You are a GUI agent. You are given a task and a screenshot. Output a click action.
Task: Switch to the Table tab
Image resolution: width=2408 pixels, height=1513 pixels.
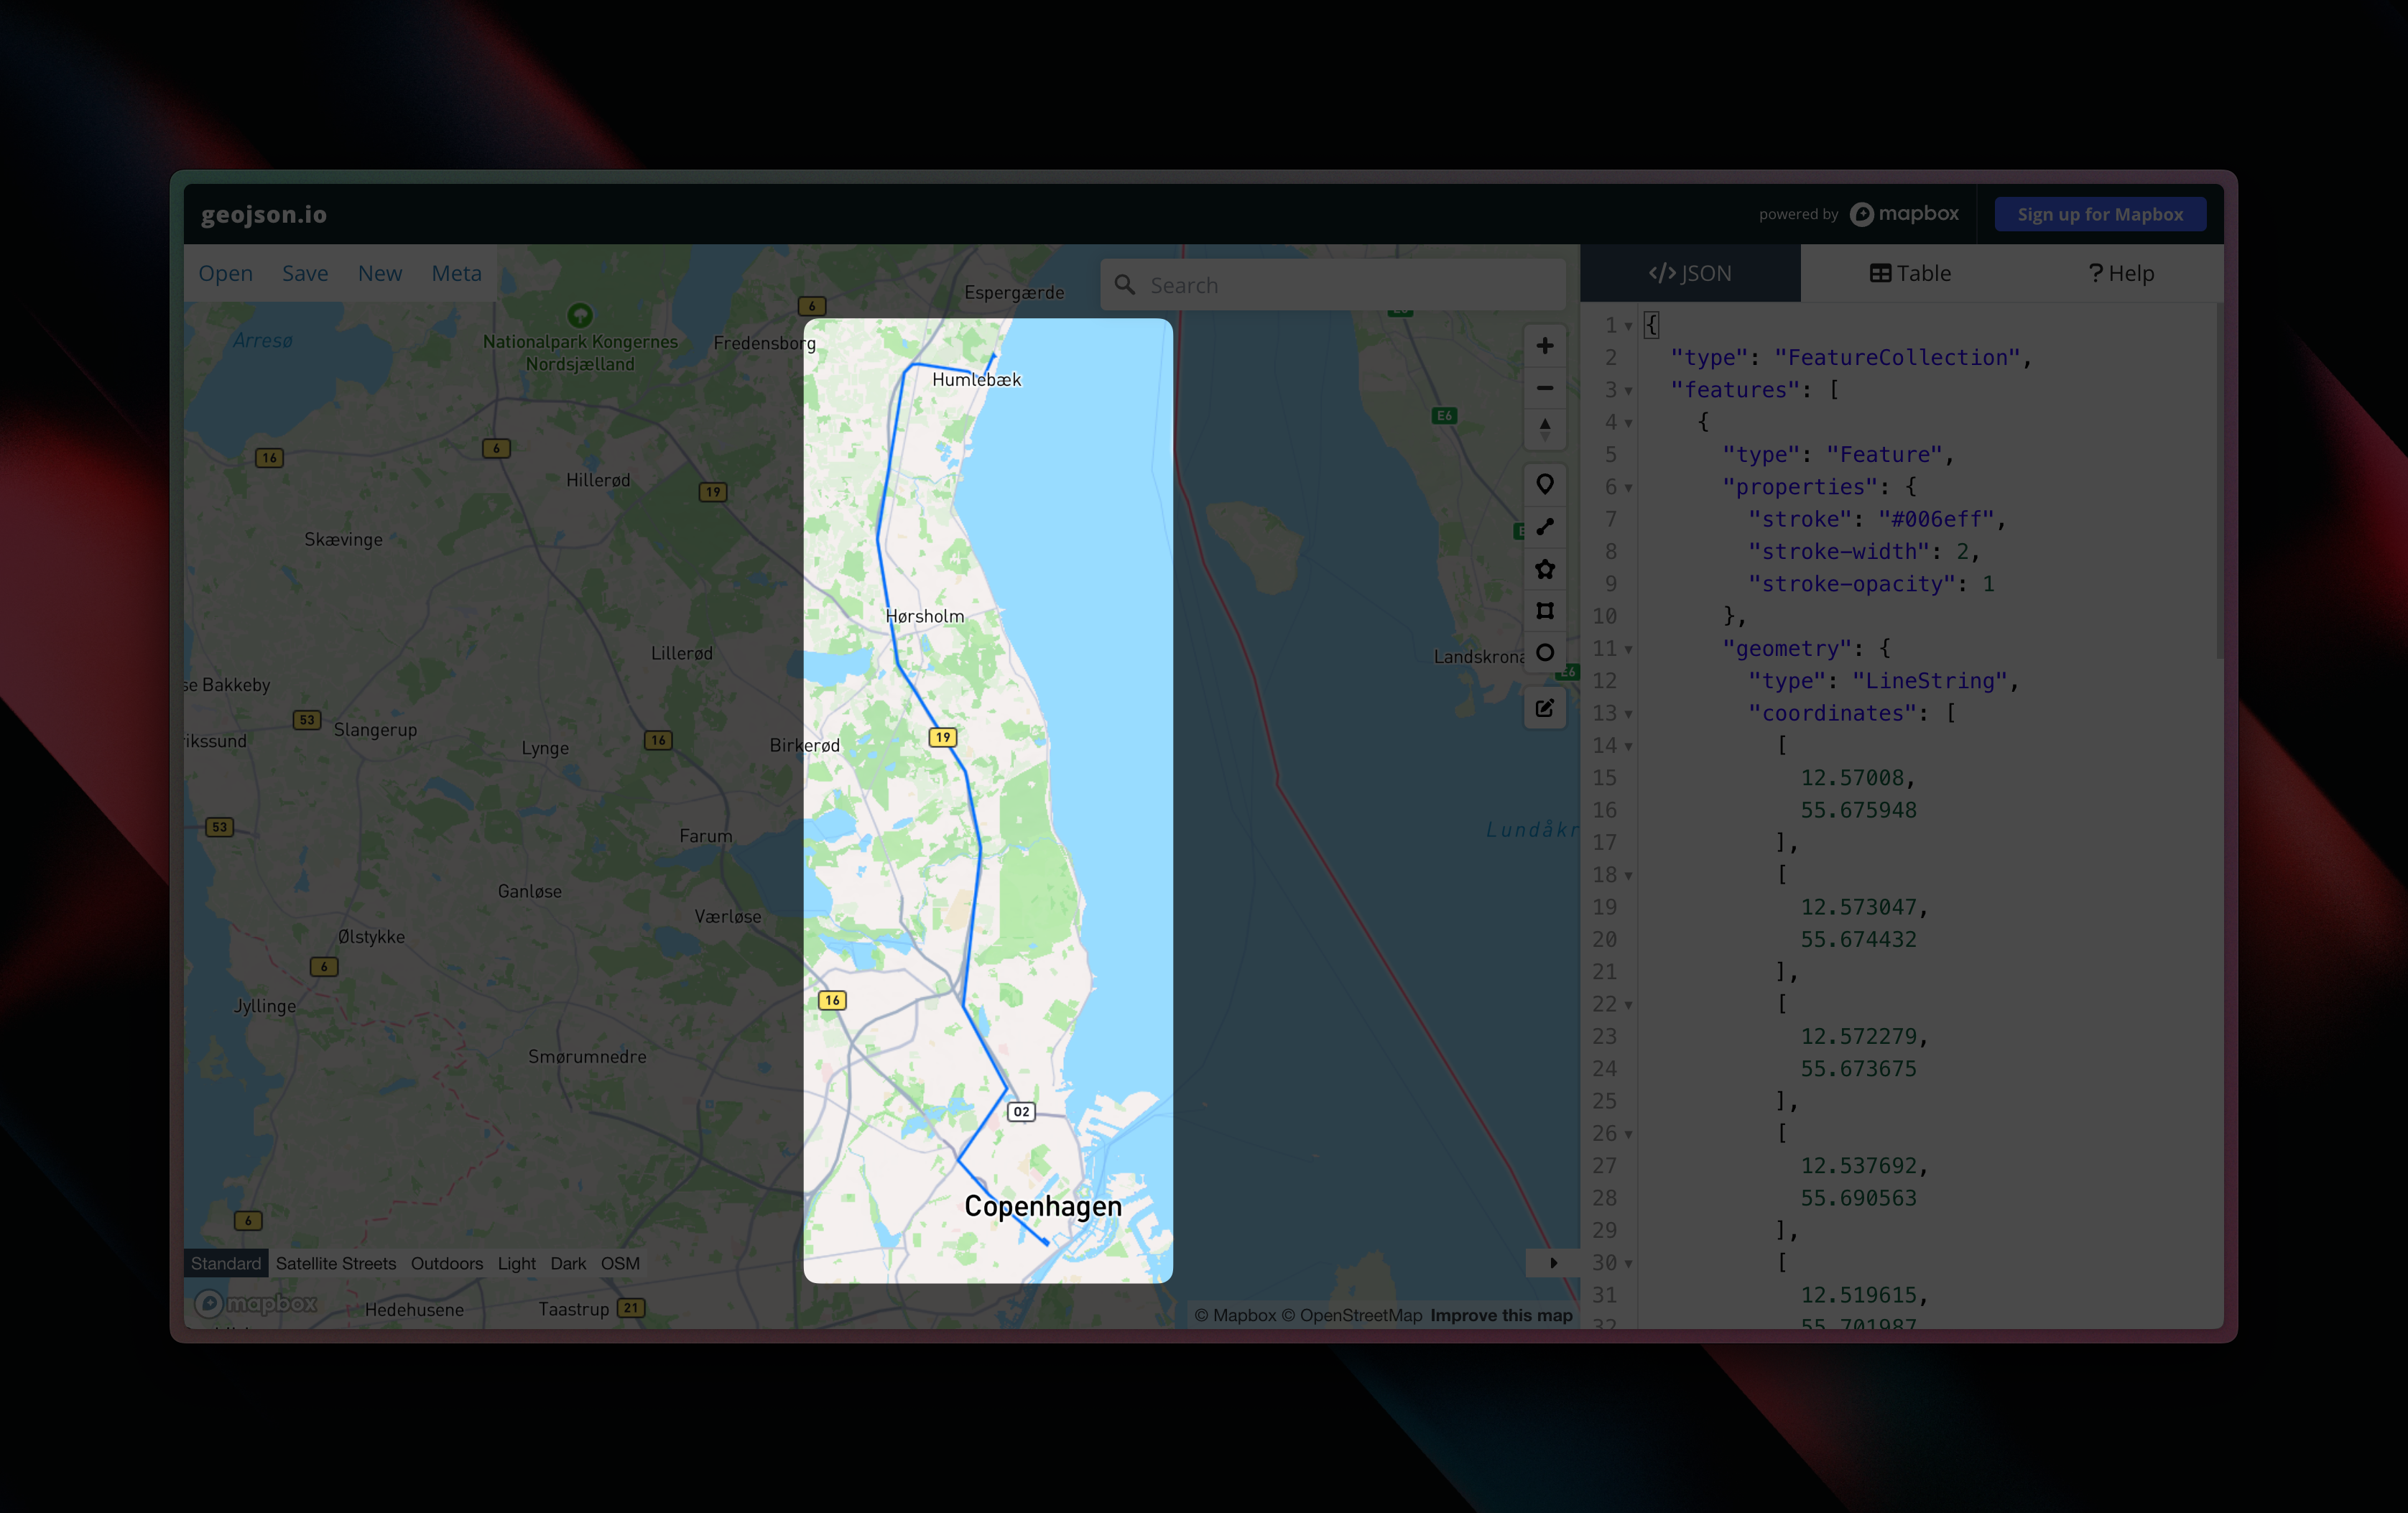pos(1910,273)
